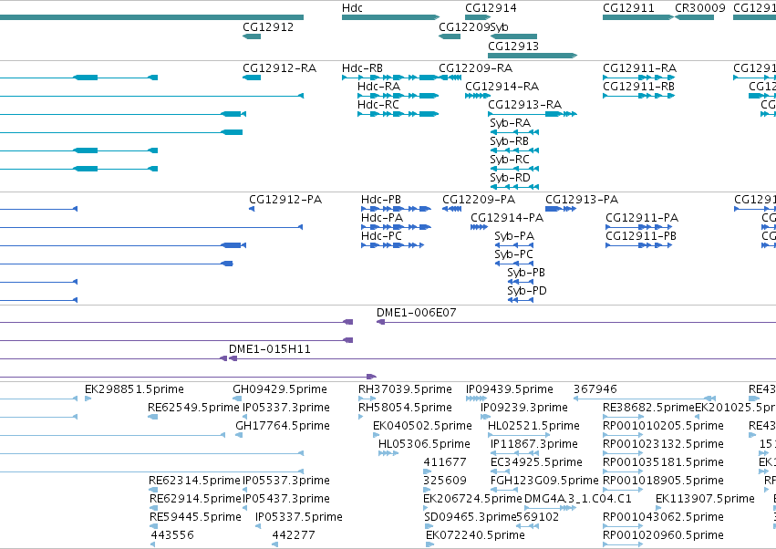Image resolution: width=776 pixels, height=549 pixels.
Task: Select the DME1-015H11 BAC label
Action: (270, 349)
